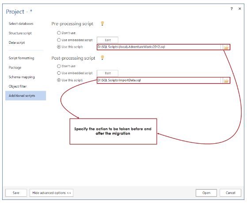247x203 pixels.
Task: Click Edit button for pre-processing embedded script
Action: (107, 40)
